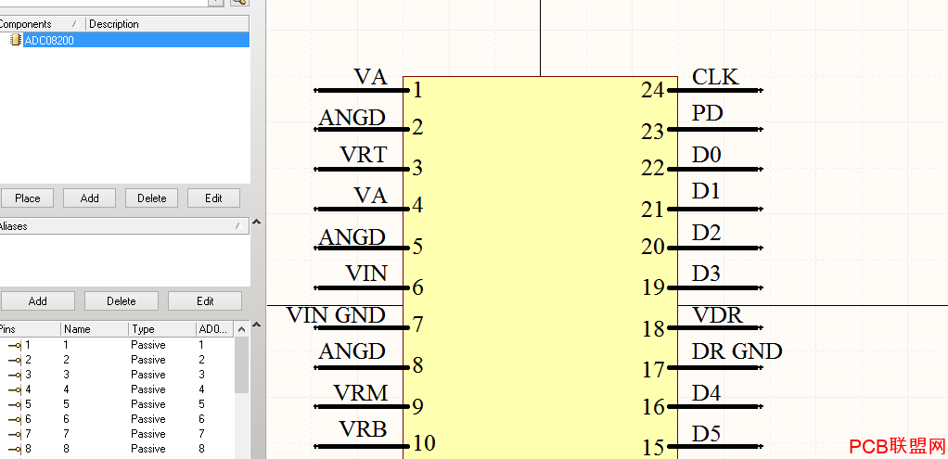Select the pin icon in row 7
This screenshot has height=459, width=948.
[x=15, y=434]
